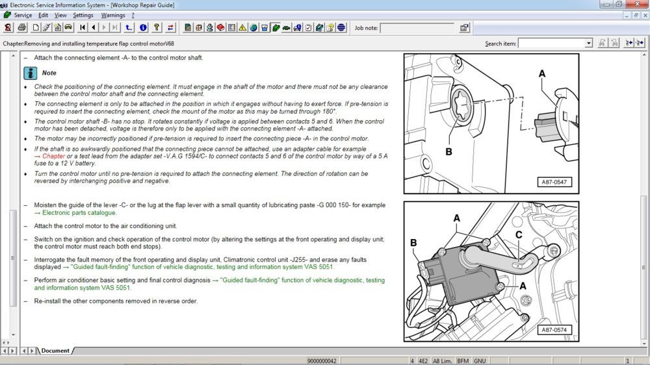Click the clipboard checklist toolbar icon
This screenshot has width=650, height=365.
[308, 28]
